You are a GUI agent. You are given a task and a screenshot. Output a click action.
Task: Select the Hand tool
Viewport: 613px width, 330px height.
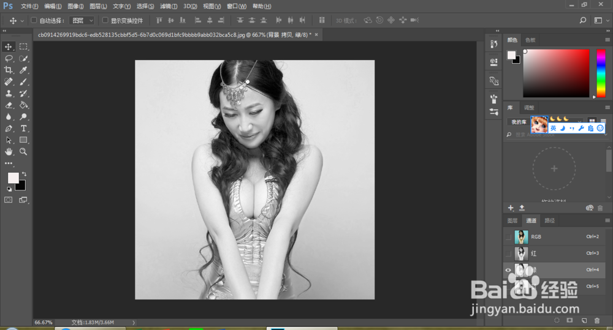[x=8, y=151]
